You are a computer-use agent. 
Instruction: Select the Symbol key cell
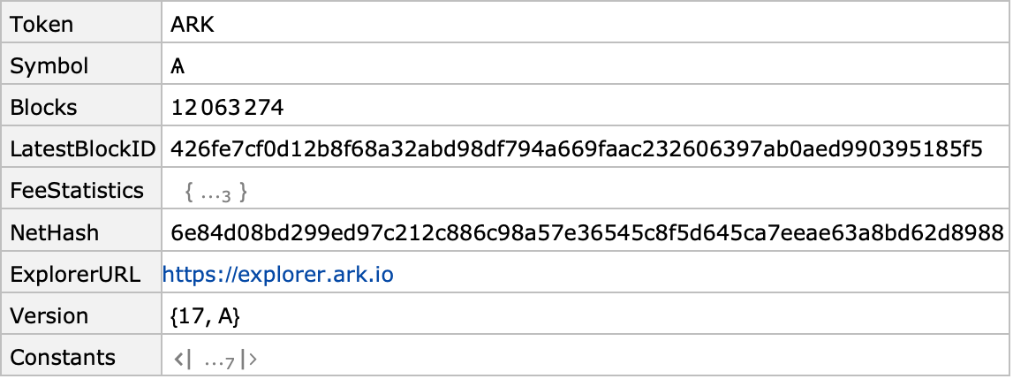click(81, 65)
